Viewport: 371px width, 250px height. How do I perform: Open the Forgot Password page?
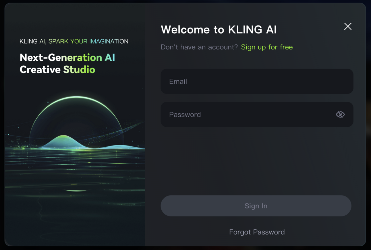[x=256, y=232]
